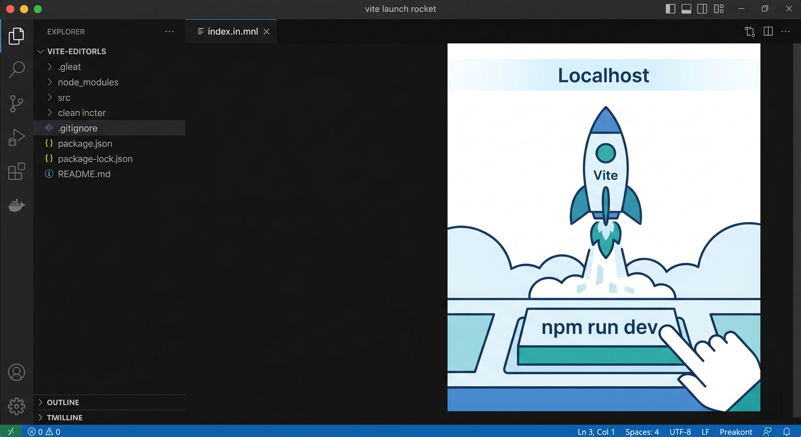Open changes compare icon in editor toolbar
Viewport: 801px width, 437px height.
[x=750, y=32]
